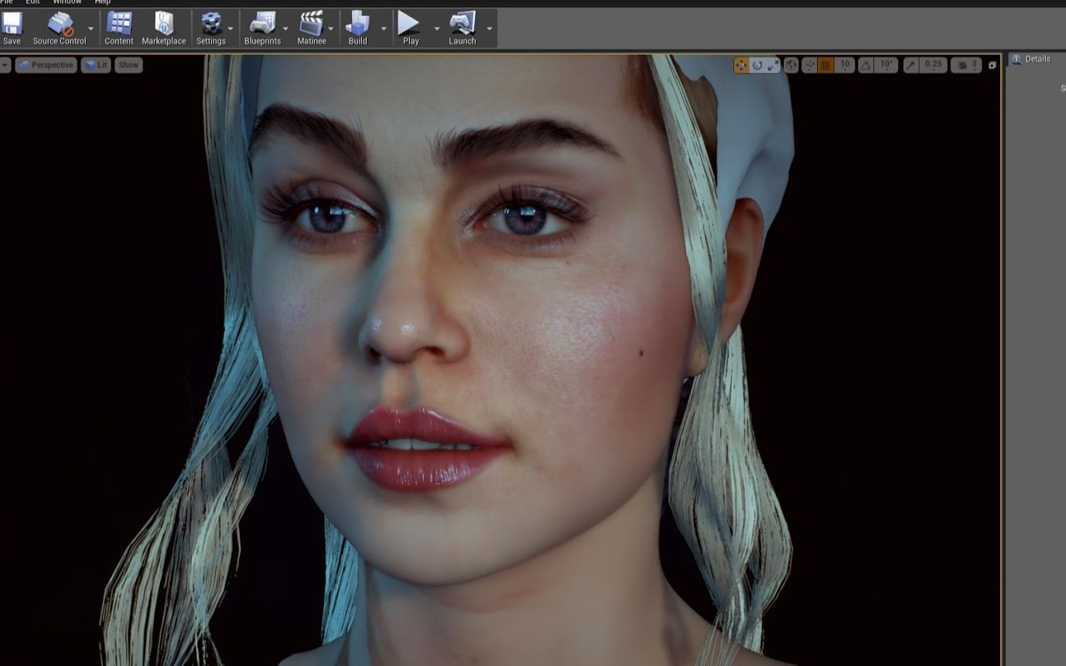The image size is (1066, 666).
Task: Toggle the rotation snapping triangle icon
Action: [x=866, y=66]
